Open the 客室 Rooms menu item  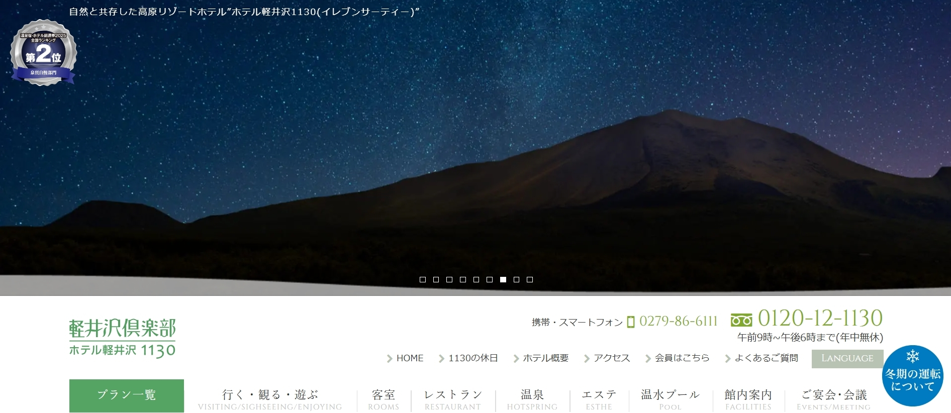point(384,399)
